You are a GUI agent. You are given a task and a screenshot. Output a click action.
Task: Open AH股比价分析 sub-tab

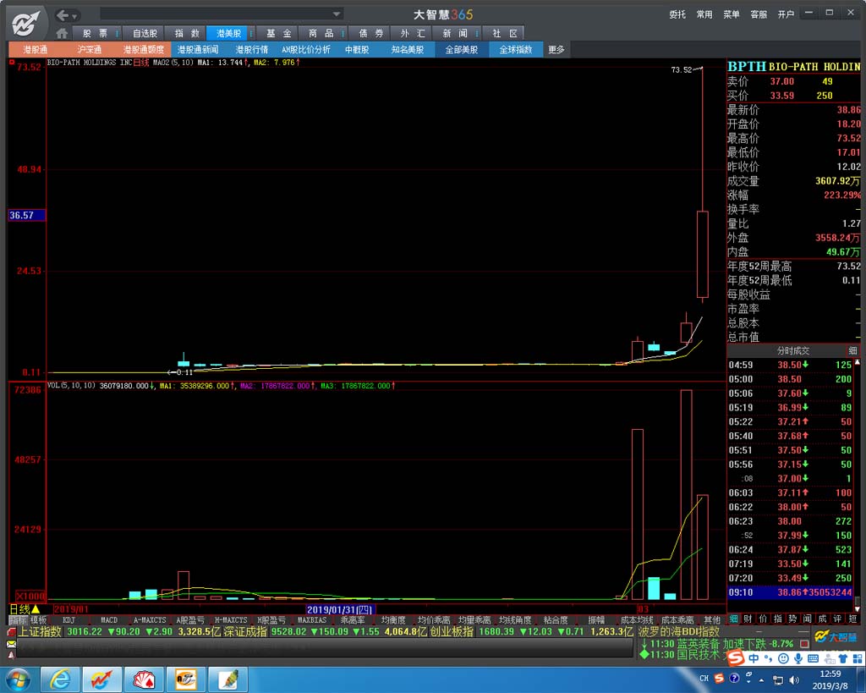point(305,50)
